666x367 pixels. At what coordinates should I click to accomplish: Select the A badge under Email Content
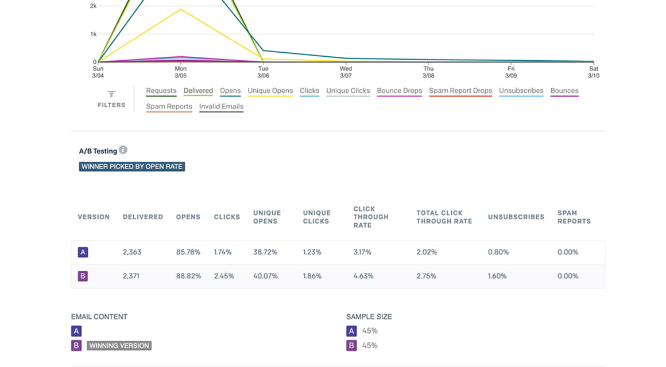[x=76, y=331]
